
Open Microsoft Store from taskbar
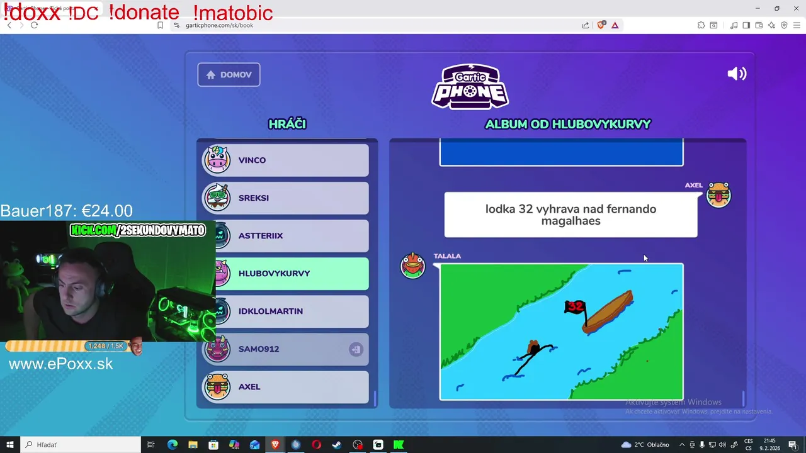pyautogui.click(x=213, y=445)
